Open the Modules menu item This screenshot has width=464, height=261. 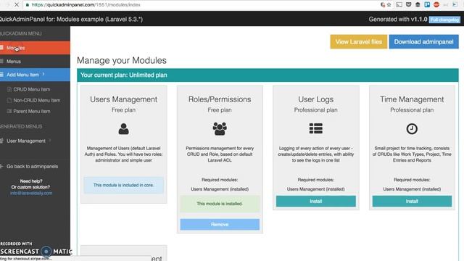pyautogui.click(x=35, y=48)
